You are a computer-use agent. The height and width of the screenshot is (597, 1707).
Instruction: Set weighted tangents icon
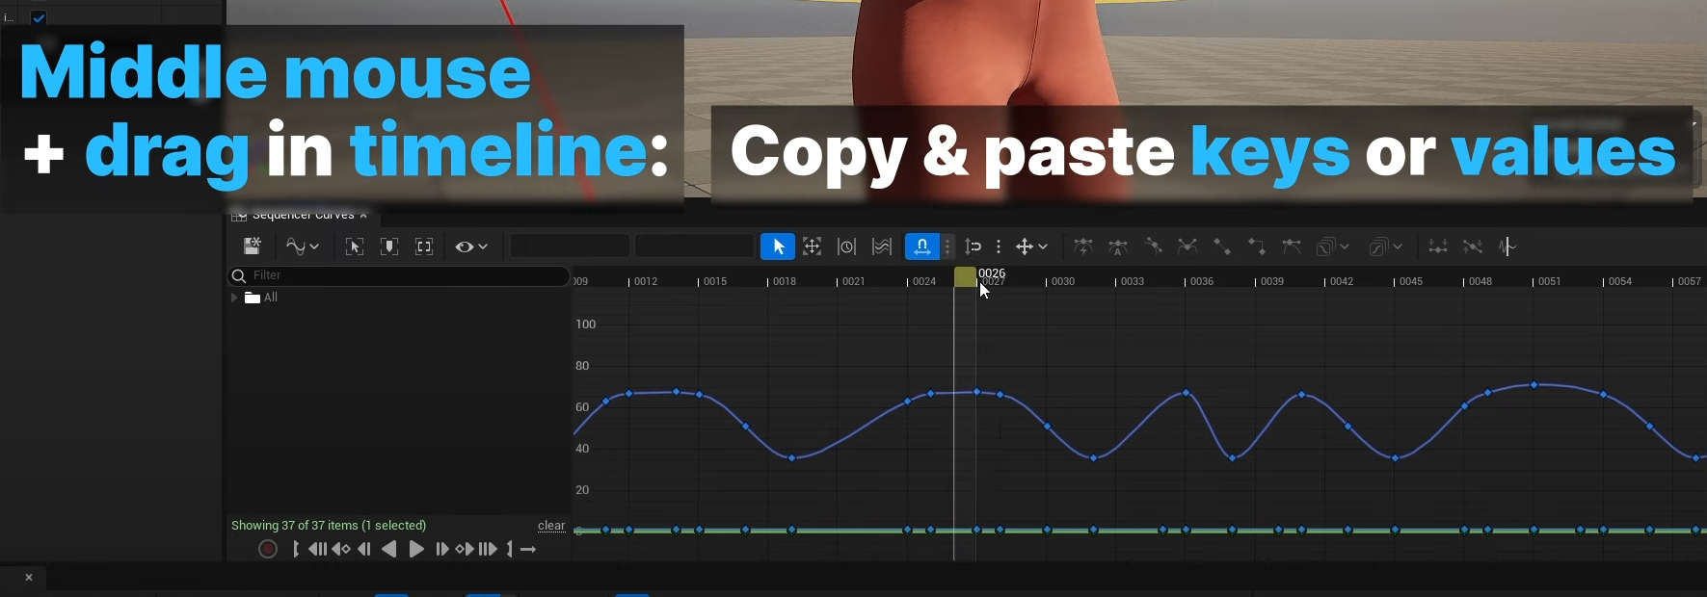tap(1292, 247)
